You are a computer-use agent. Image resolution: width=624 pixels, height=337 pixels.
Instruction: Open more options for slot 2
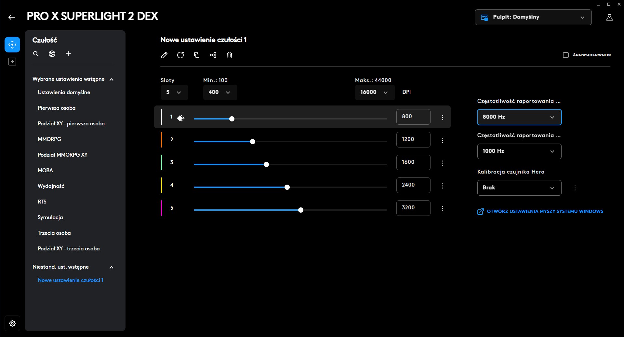443,140
